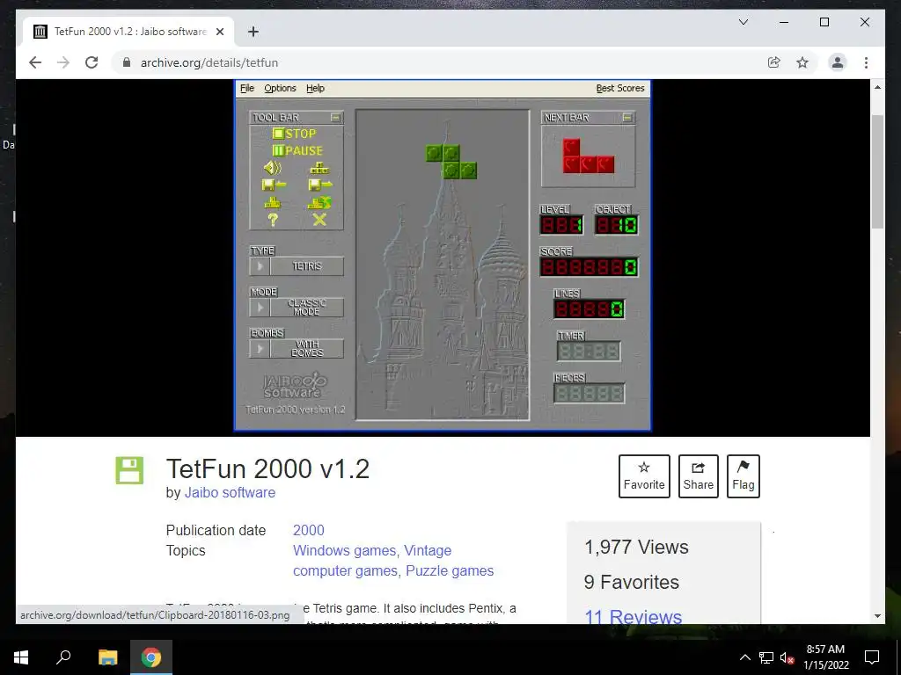This screenshot has width=901, height=675.
Task: Click the WITH BOMBS button
Action: point(307,348)
